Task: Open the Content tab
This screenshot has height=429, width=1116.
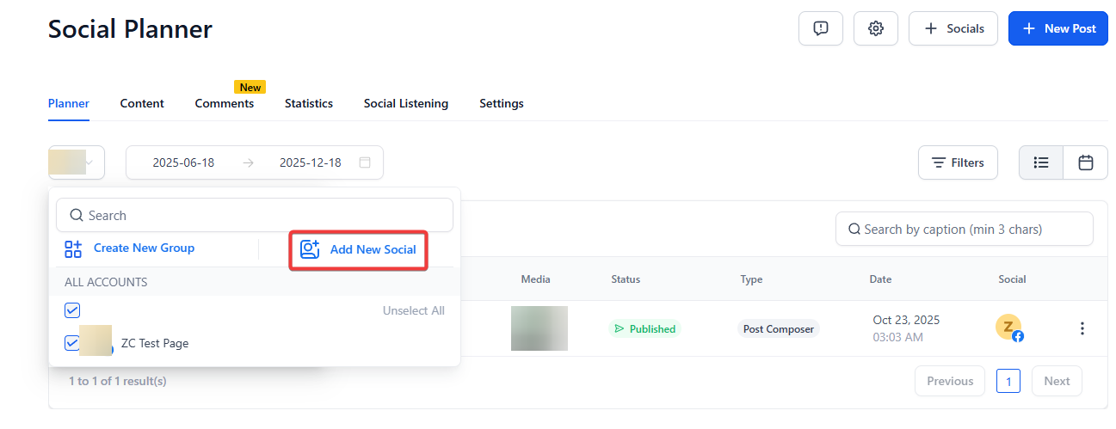Action: coord(142,103)
